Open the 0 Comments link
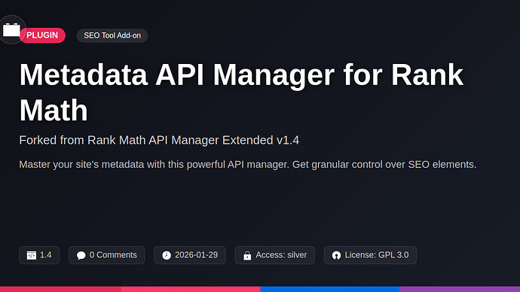The height and width of the screenshot is (292, 520). coord(113,255)
